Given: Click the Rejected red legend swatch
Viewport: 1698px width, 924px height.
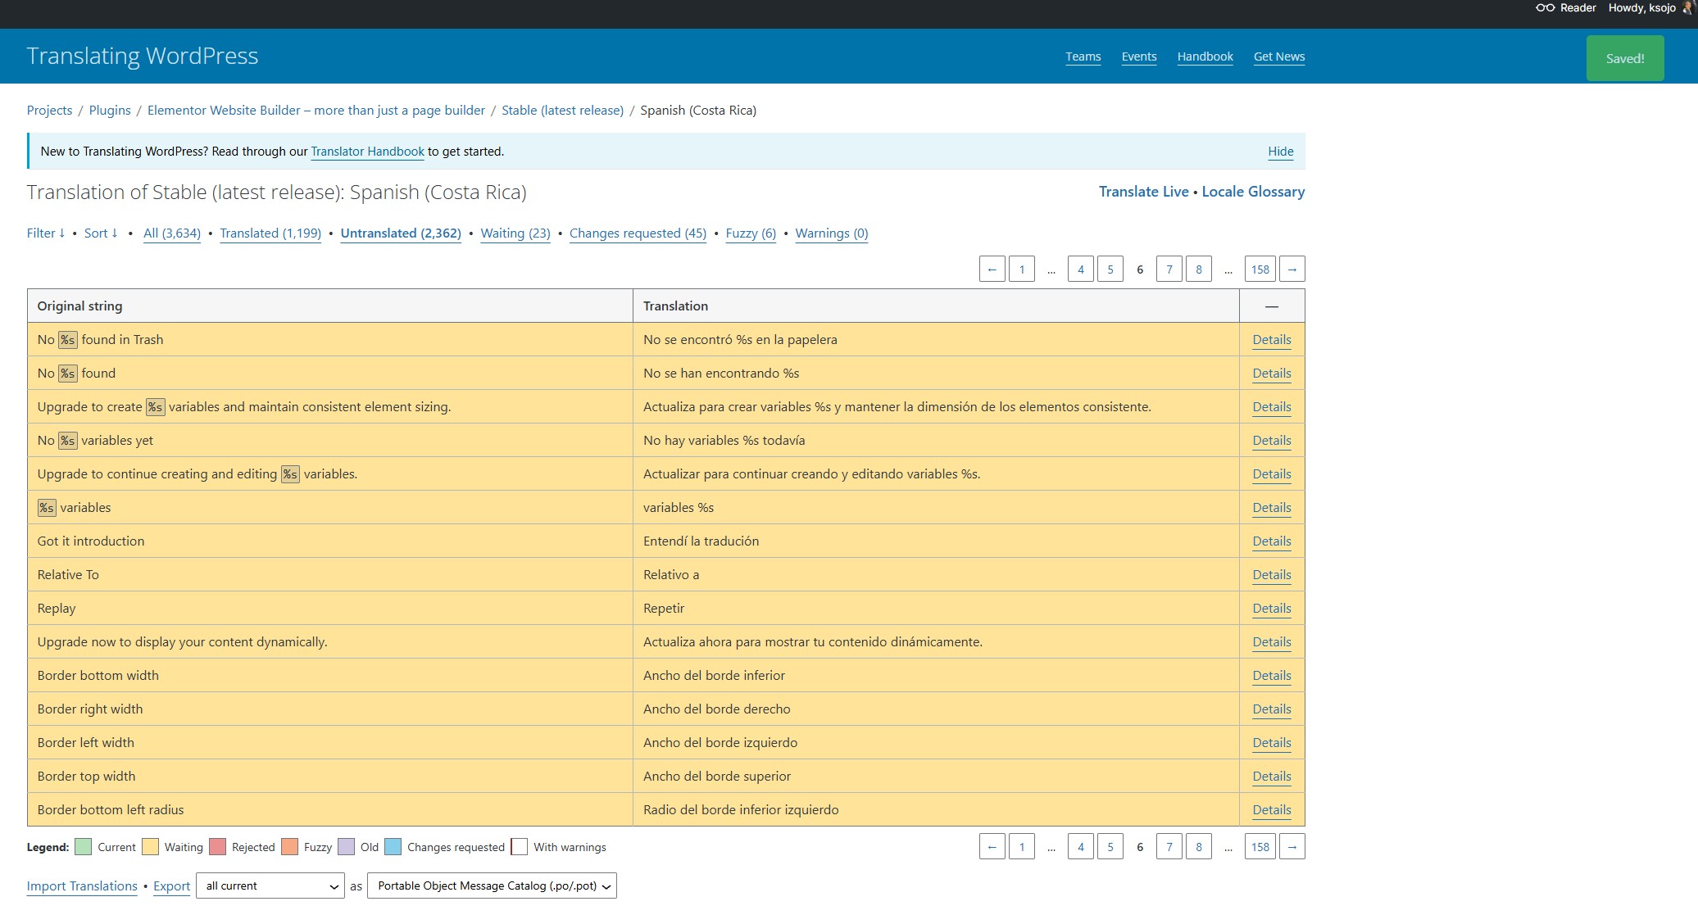Looking at the screenshot, I should 217,847.
